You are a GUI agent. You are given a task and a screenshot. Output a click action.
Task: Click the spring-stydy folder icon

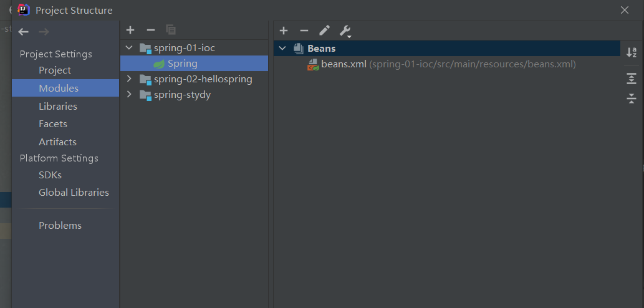click(x=145, y=95)
